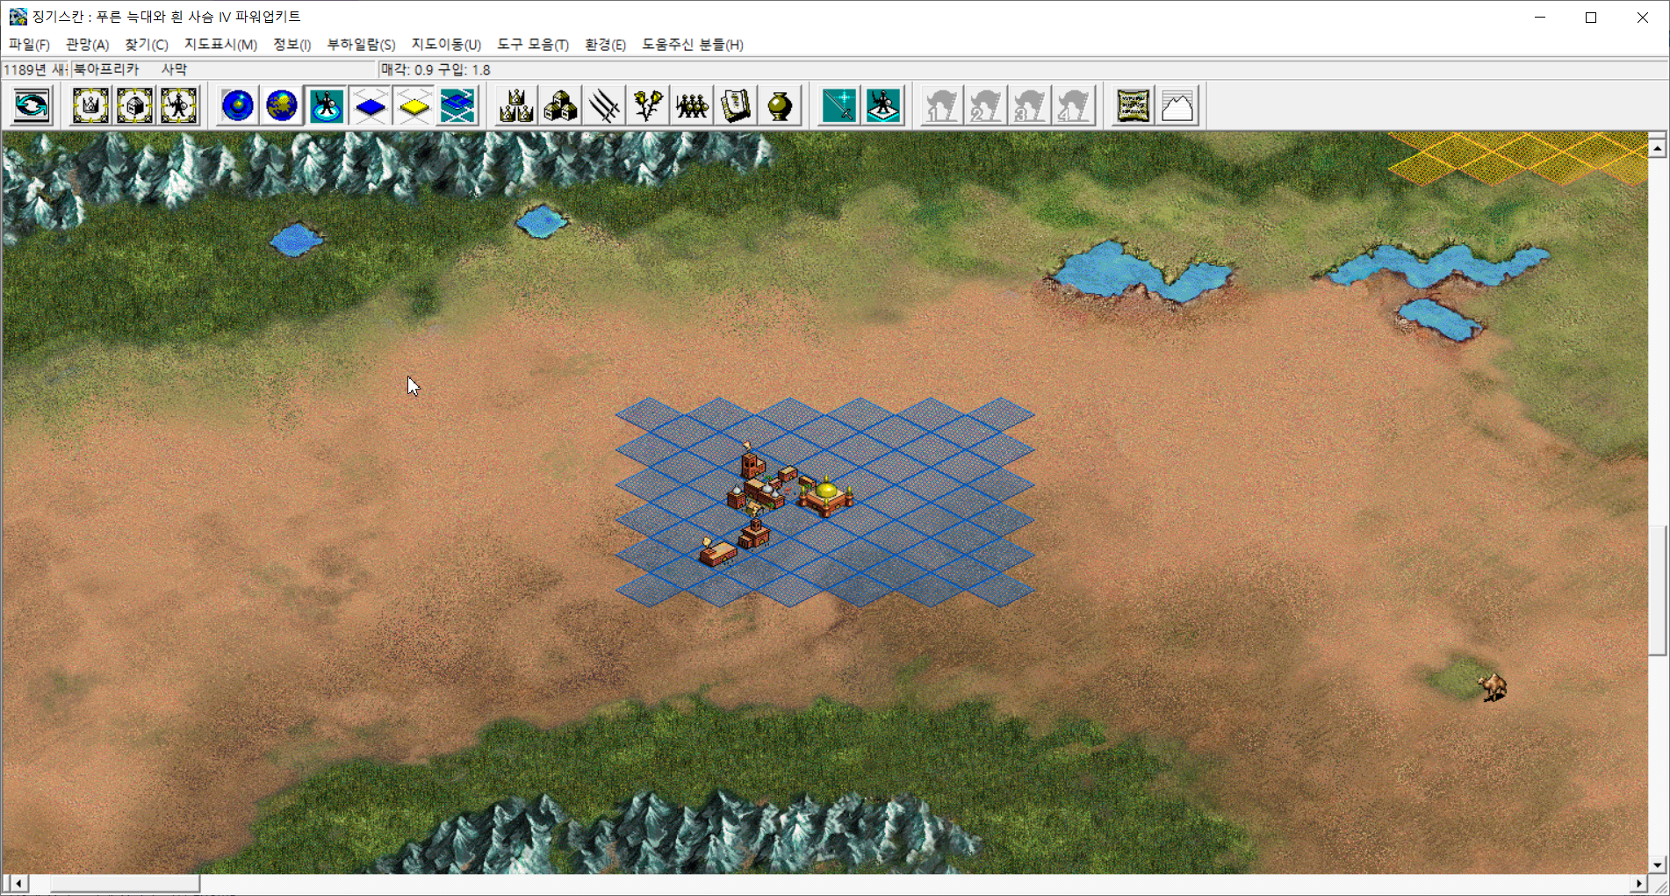1670x896 pixels.
Task: Click the parchment scroll toolbar icon
Action: 1134,106
